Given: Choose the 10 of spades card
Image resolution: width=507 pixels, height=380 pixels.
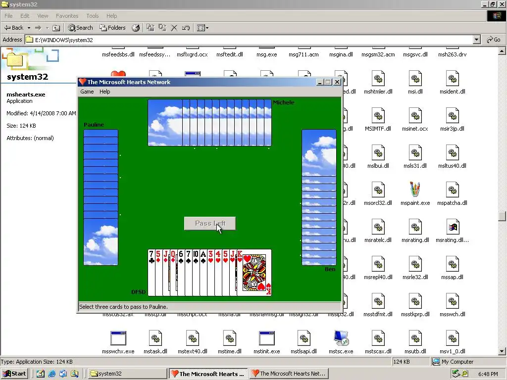Looking at the screenshot, I should (196, 273).
